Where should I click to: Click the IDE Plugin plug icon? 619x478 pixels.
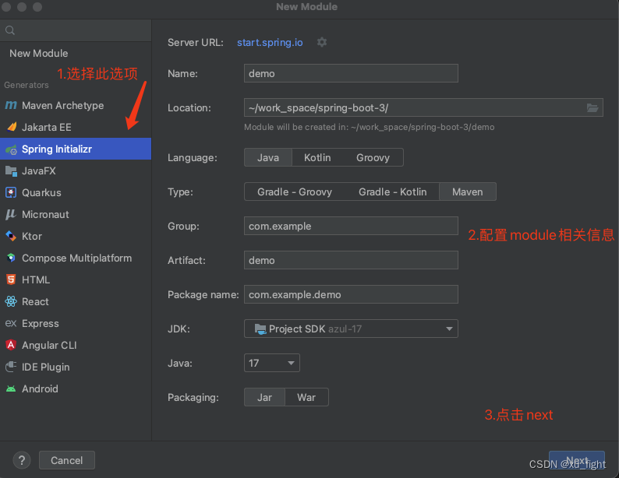(x=11, y=367)
